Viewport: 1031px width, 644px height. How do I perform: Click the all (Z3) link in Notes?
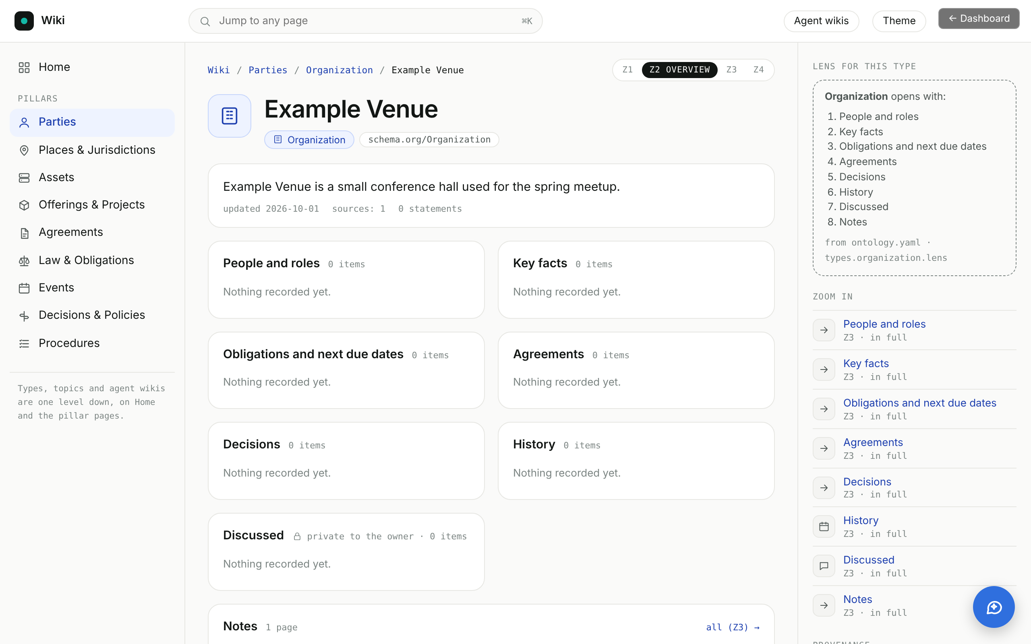tap(732, 627)
